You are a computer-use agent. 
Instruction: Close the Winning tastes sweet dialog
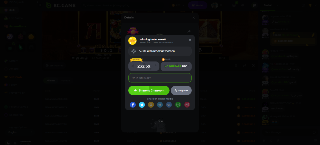tap(190, 40)
